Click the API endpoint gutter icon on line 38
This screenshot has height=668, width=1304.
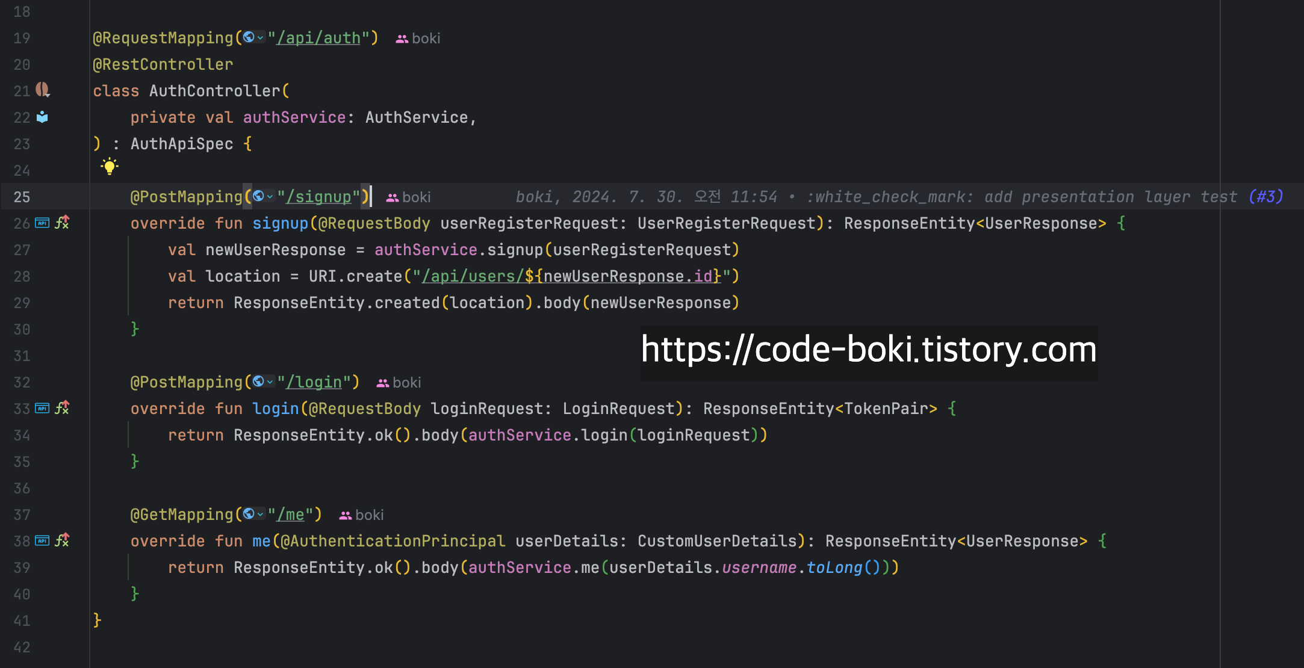pos(42,540)
